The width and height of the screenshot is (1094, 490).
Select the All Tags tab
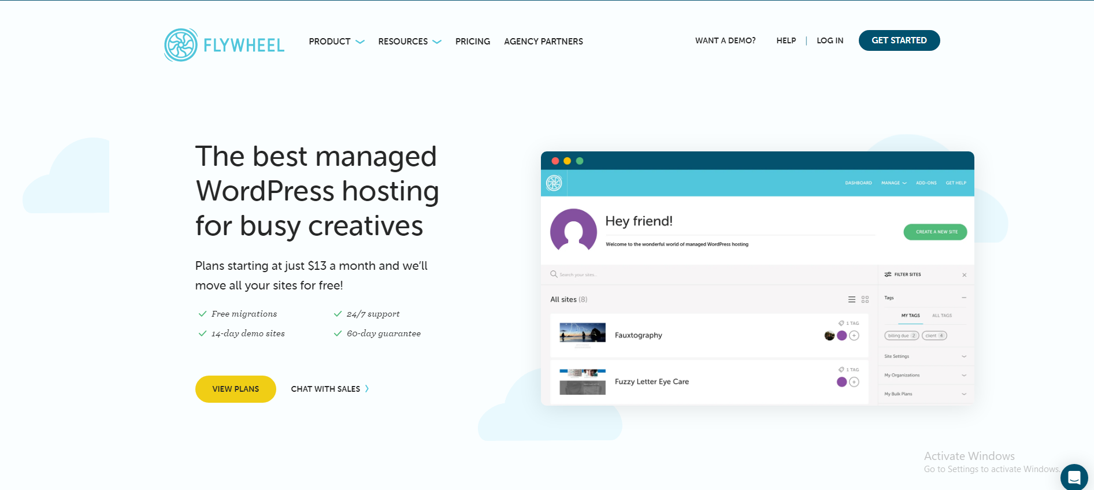[x=941, y=315]
